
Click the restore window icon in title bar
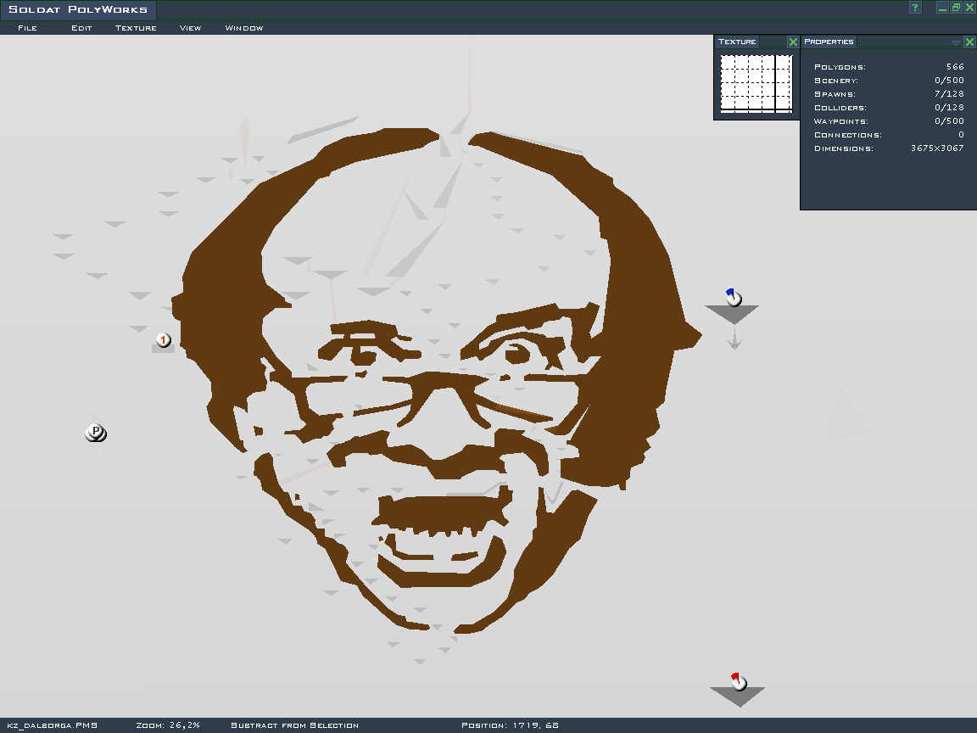coord(956,8)
